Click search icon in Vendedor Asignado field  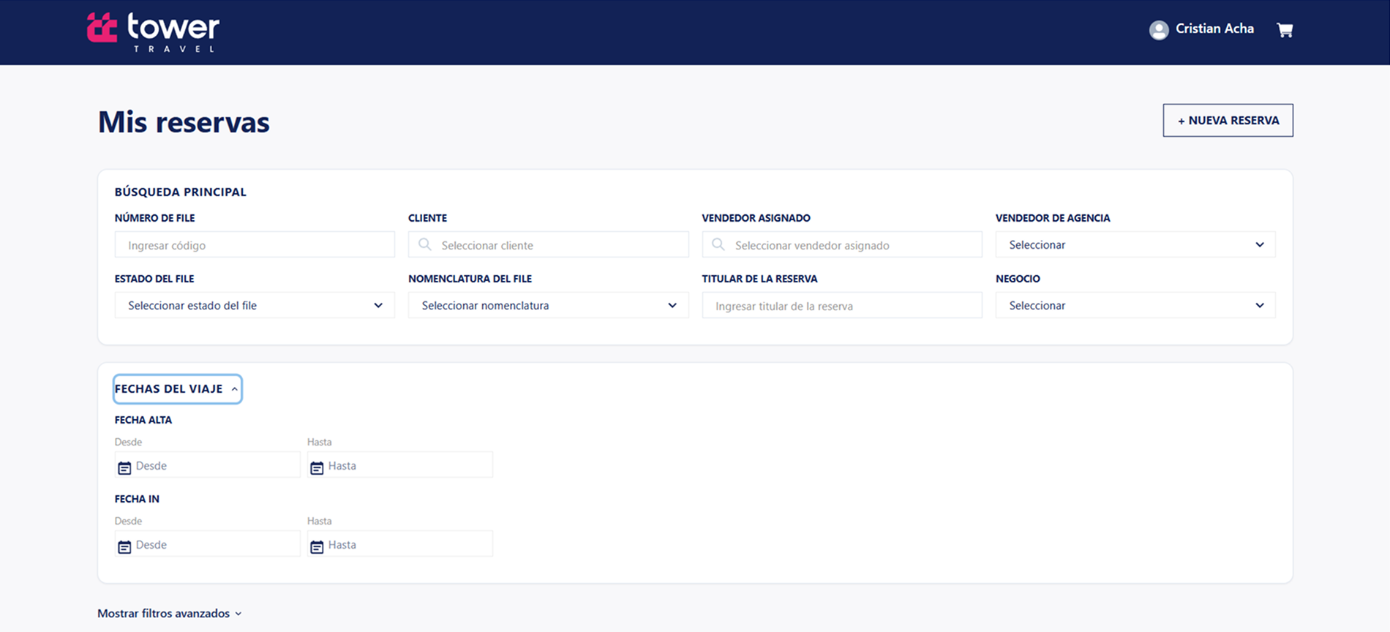click(718, 244)
